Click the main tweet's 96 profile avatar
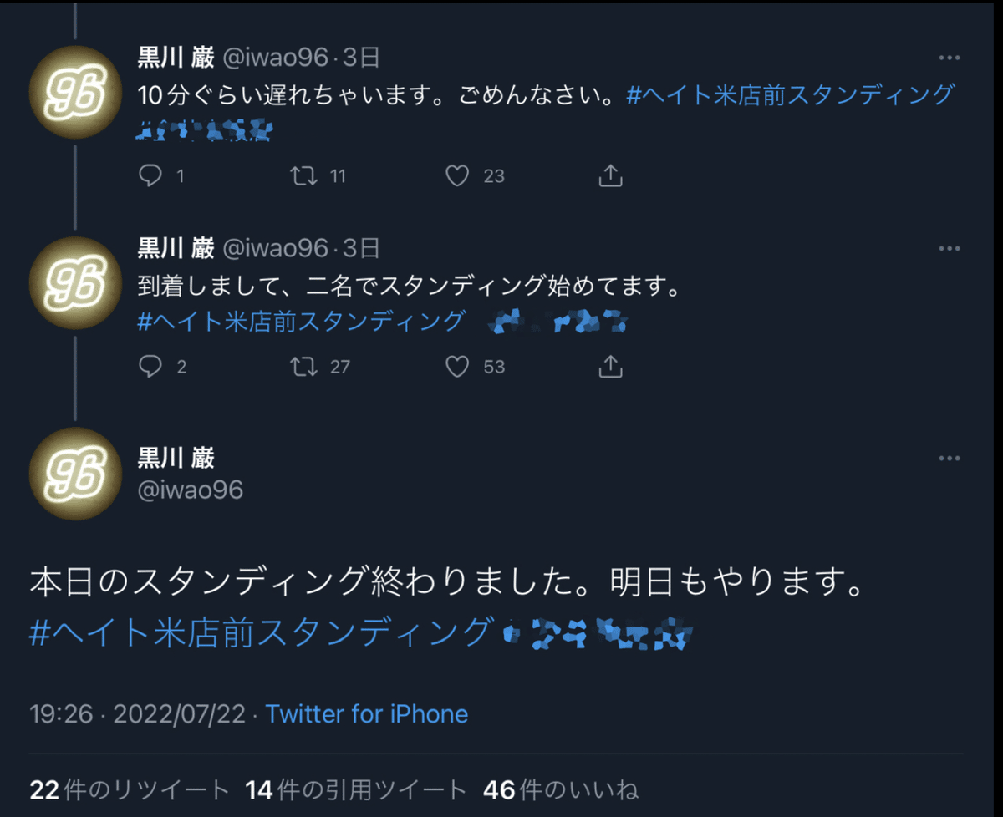 coord(76,475)
